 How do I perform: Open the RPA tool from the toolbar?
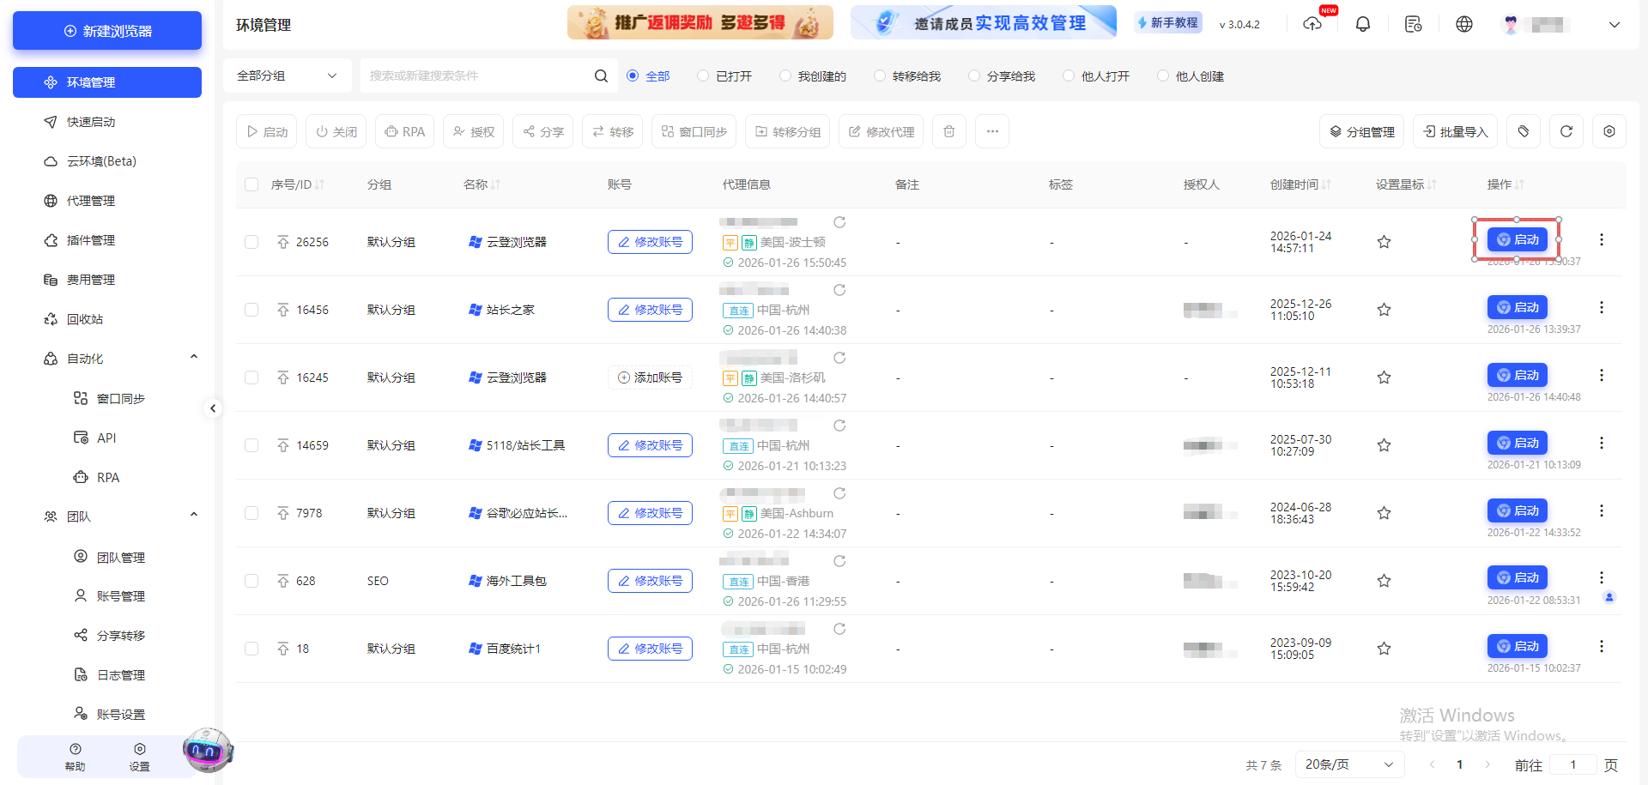pos(404,131)
